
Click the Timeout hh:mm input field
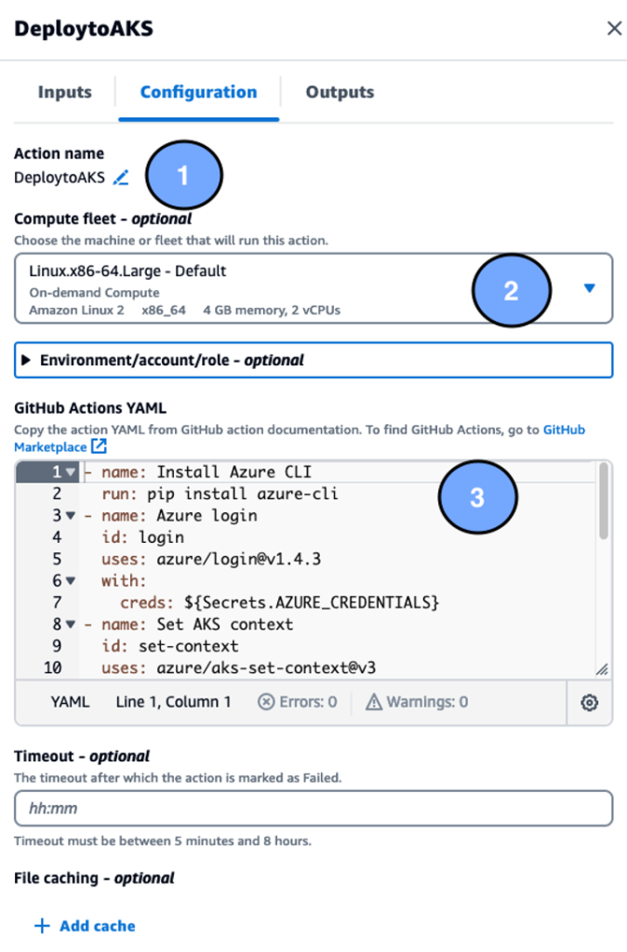(x=313, y=808)
